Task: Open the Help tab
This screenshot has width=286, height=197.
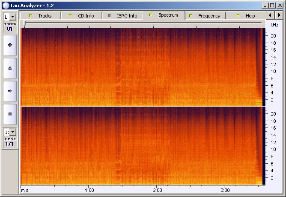Action: pos(246,16)
